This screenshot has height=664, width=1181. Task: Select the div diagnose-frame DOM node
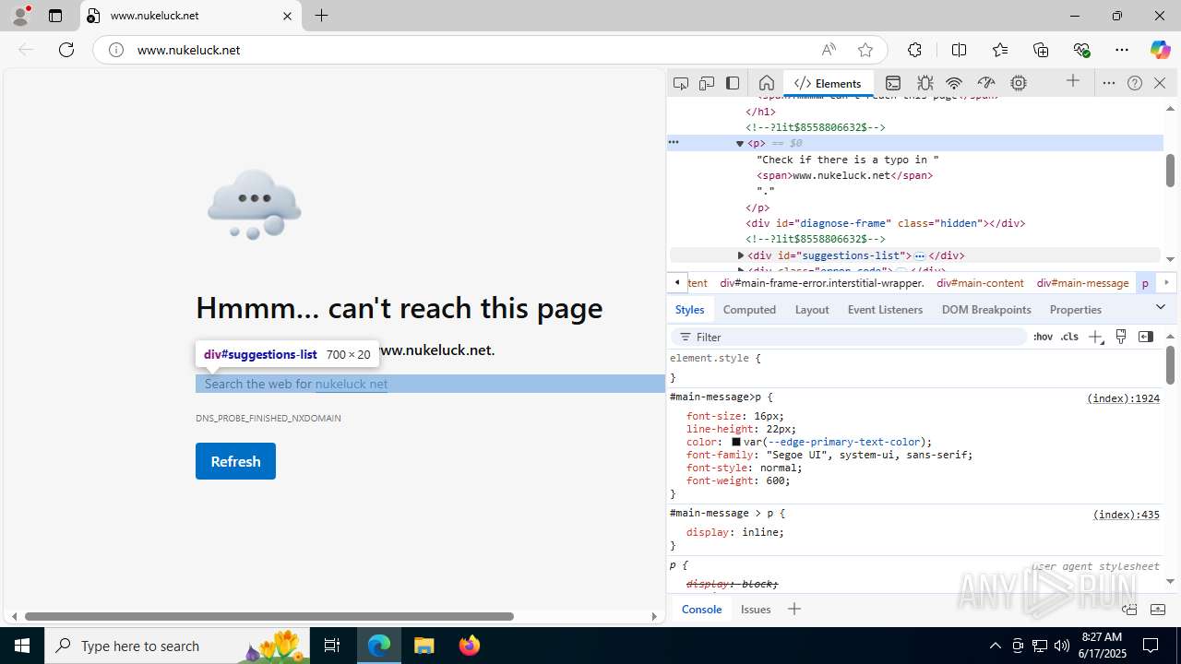[885, 223]
